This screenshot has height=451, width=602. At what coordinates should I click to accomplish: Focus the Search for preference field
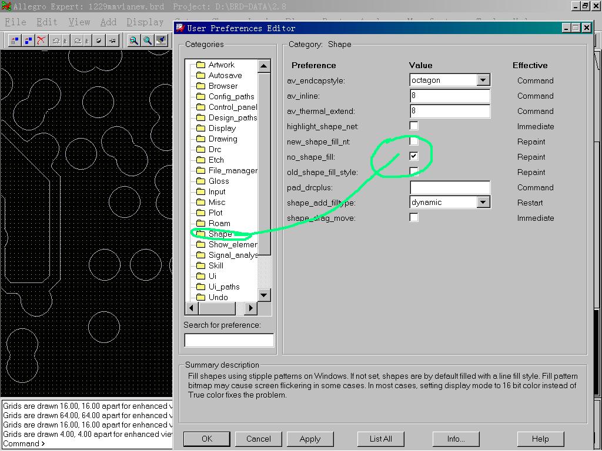pyautogui.click(x=229, y=340)
